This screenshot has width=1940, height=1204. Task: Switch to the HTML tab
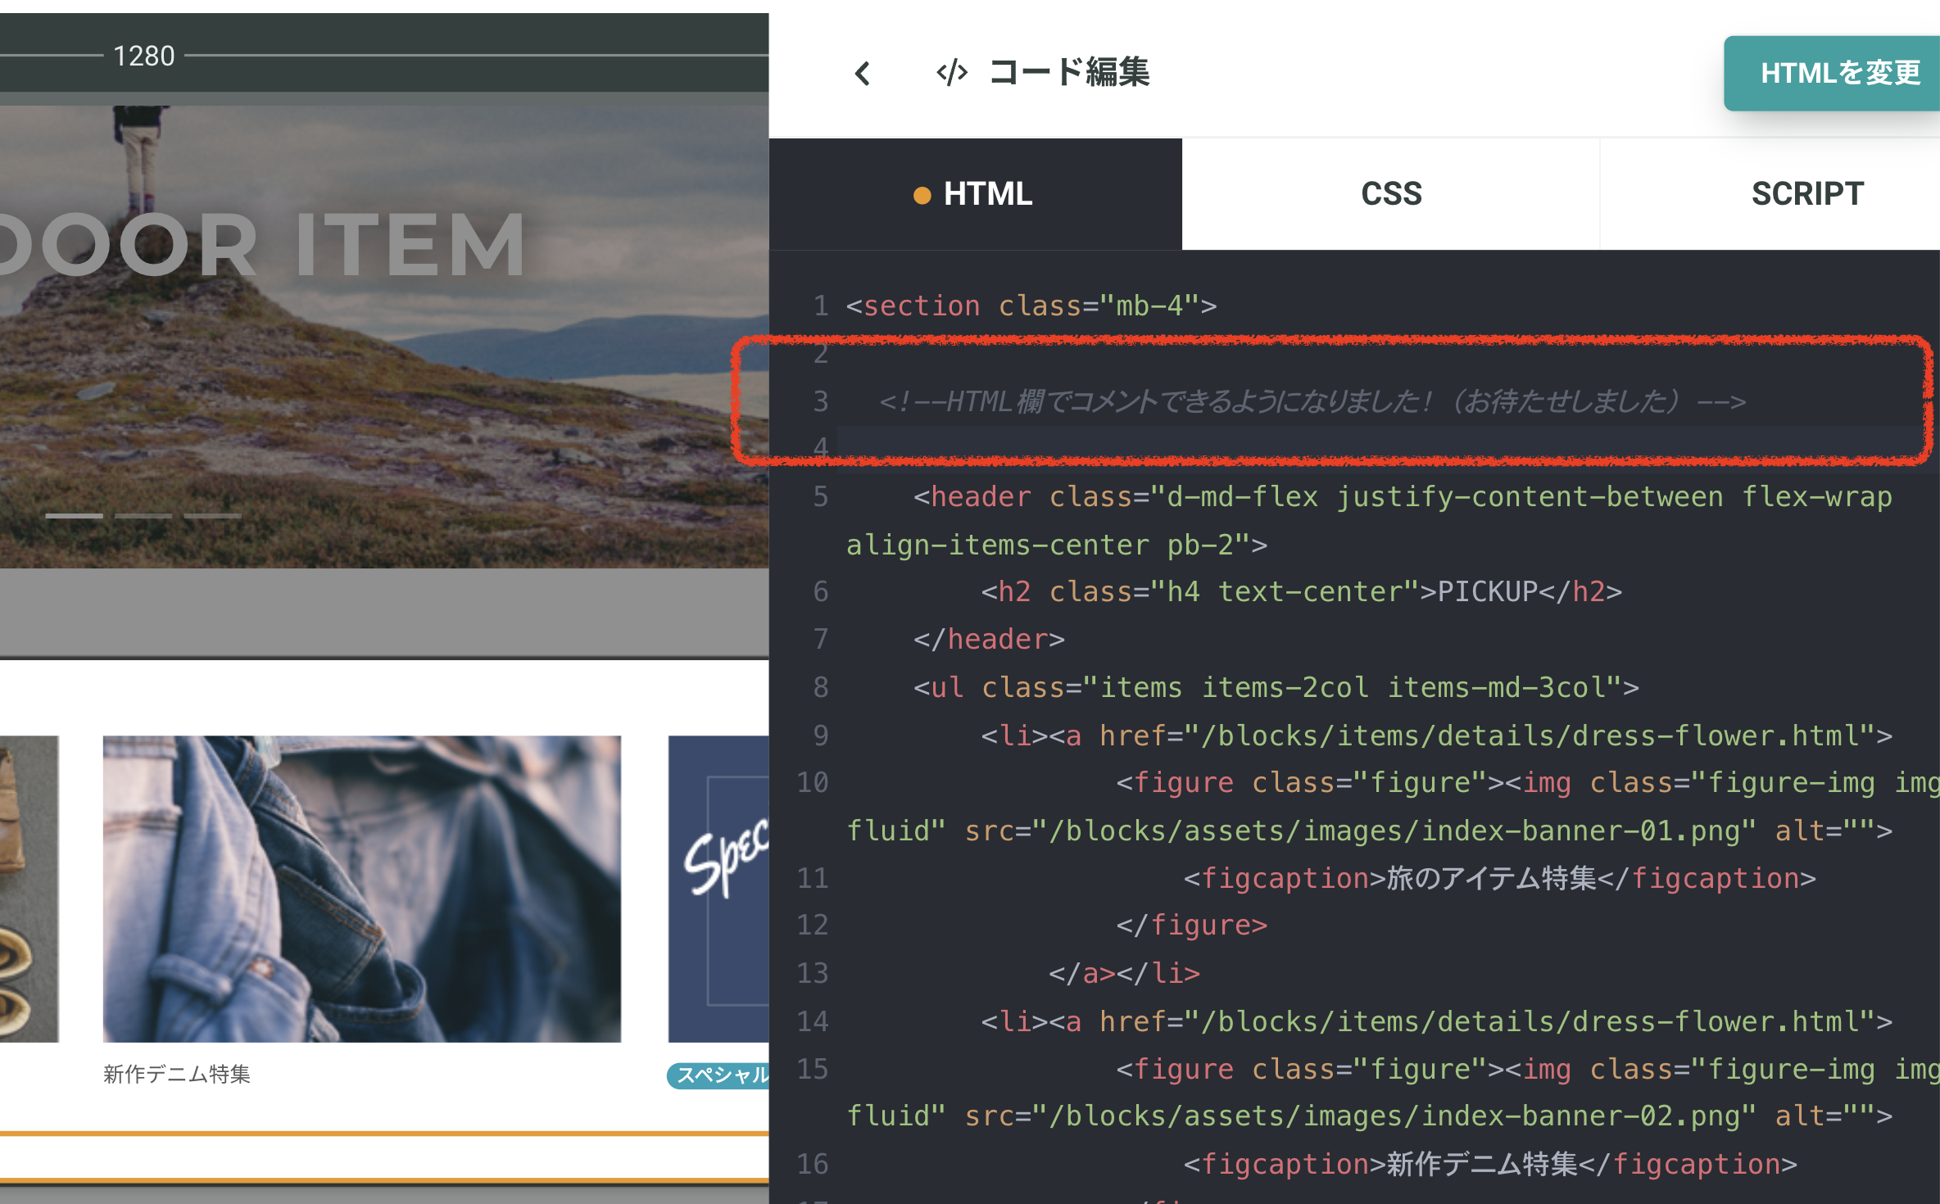[986, 194]
